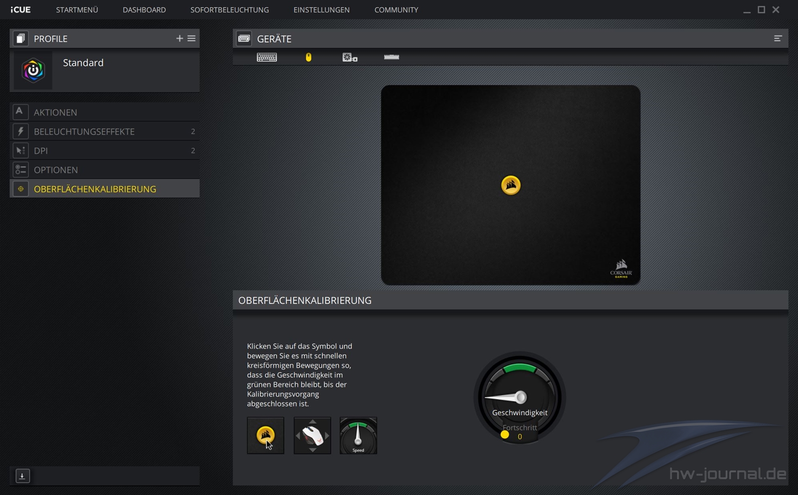Viewport: 798px width, 495px height.
Task: Select the fourth device icon in Geräte bar
Action: click(392, 57)
